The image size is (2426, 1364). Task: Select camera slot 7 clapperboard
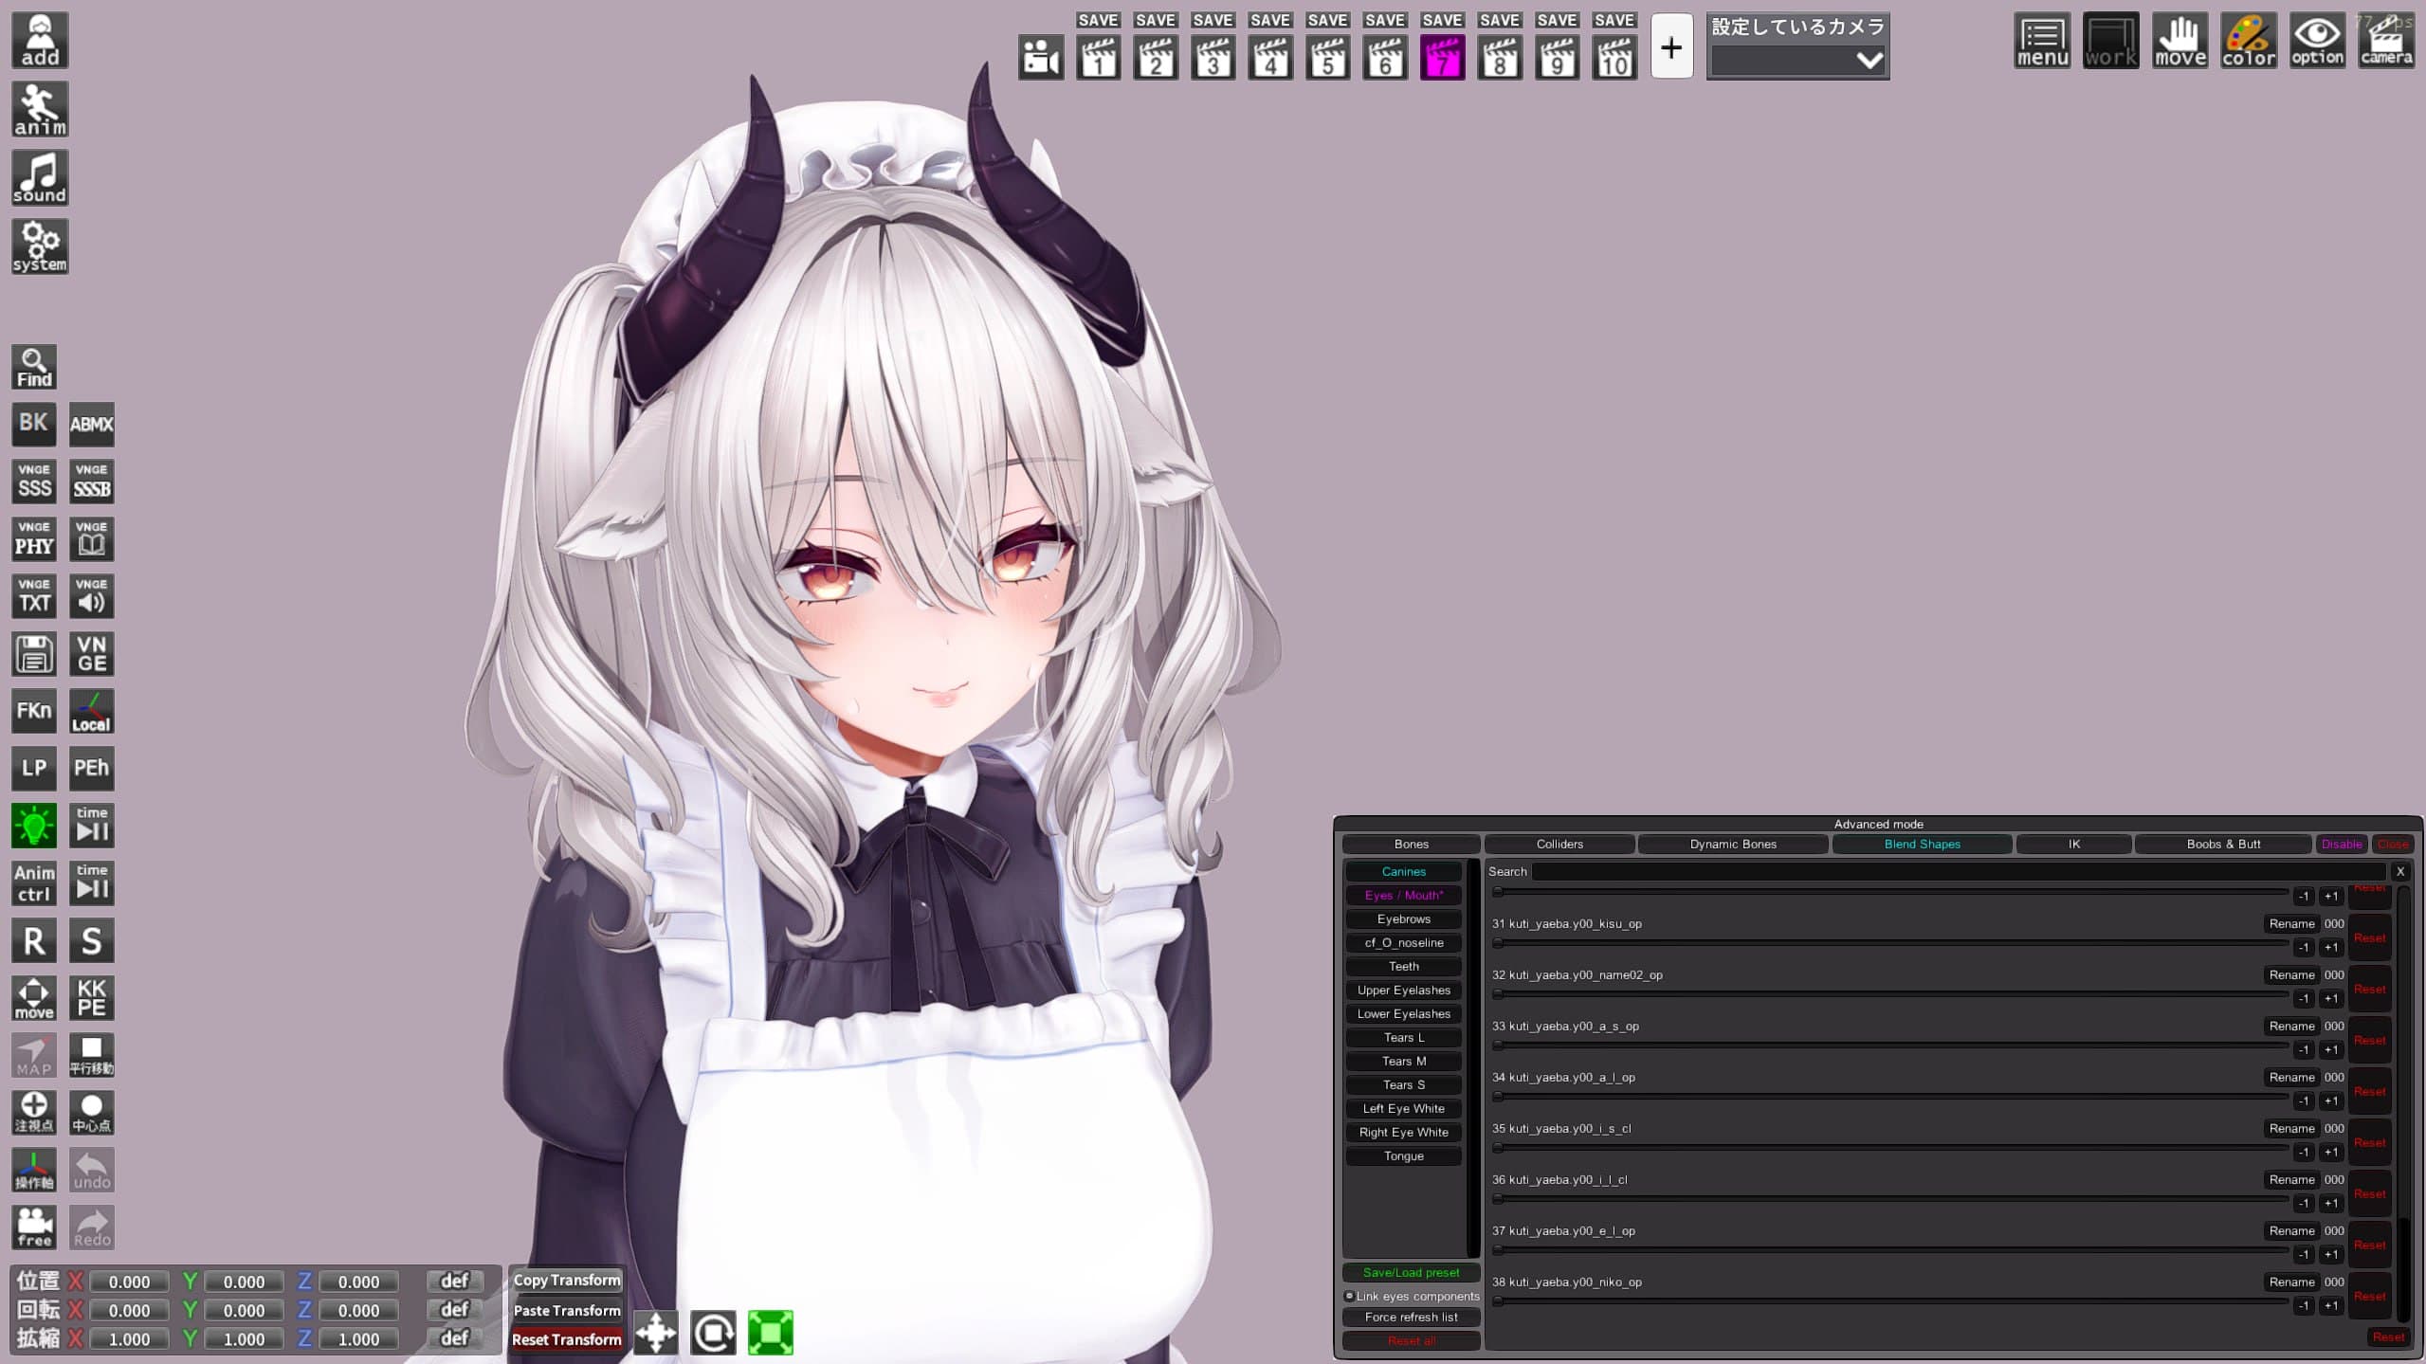pyautogui.click(x=1442, y=57)
